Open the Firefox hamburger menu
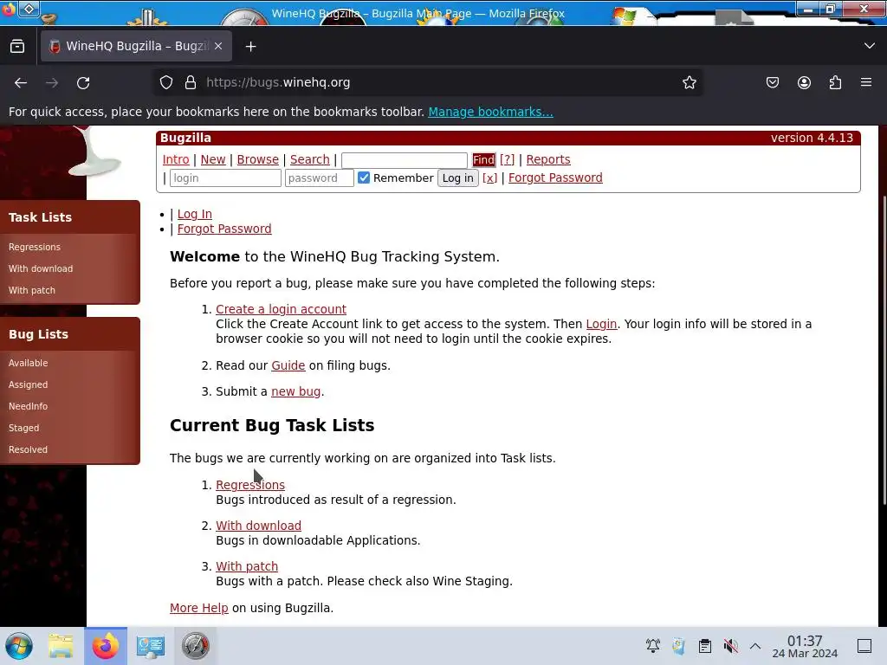The height and width of the screenshot is (665, 887). [x=866, y=82]
